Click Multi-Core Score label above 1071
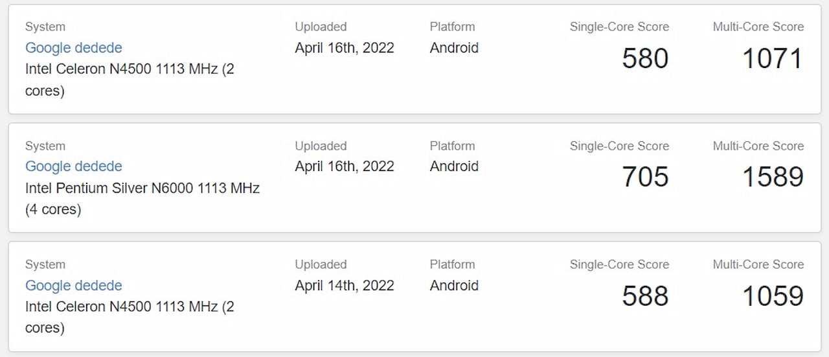 point(758,27)
